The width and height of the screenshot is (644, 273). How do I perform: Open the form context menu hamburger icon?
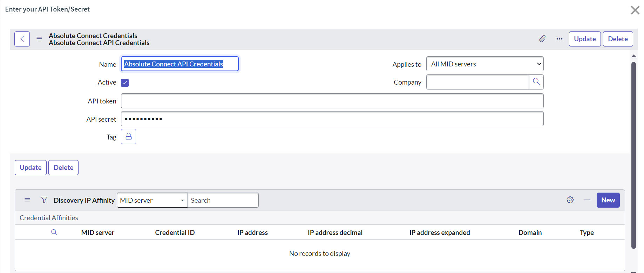pyautogui.click(x=39, y=39)
